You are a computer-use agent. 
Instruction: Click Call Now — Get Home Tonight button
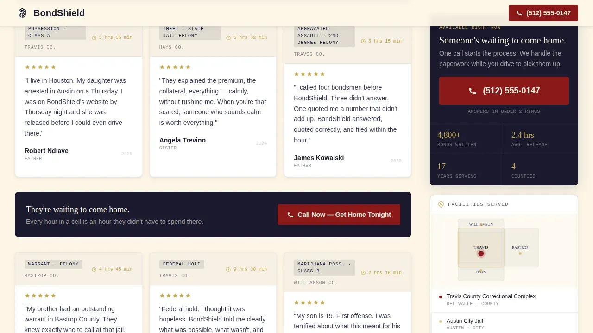pyautogui.click(x=339, y=215)
